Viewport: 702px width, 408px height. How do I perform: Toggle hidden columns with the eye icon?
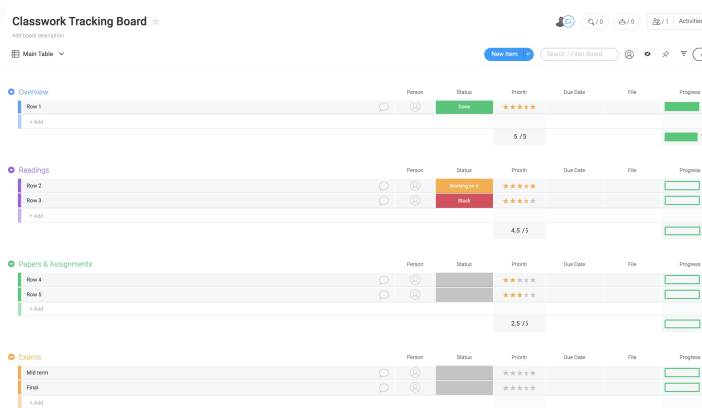click(647, 54)
